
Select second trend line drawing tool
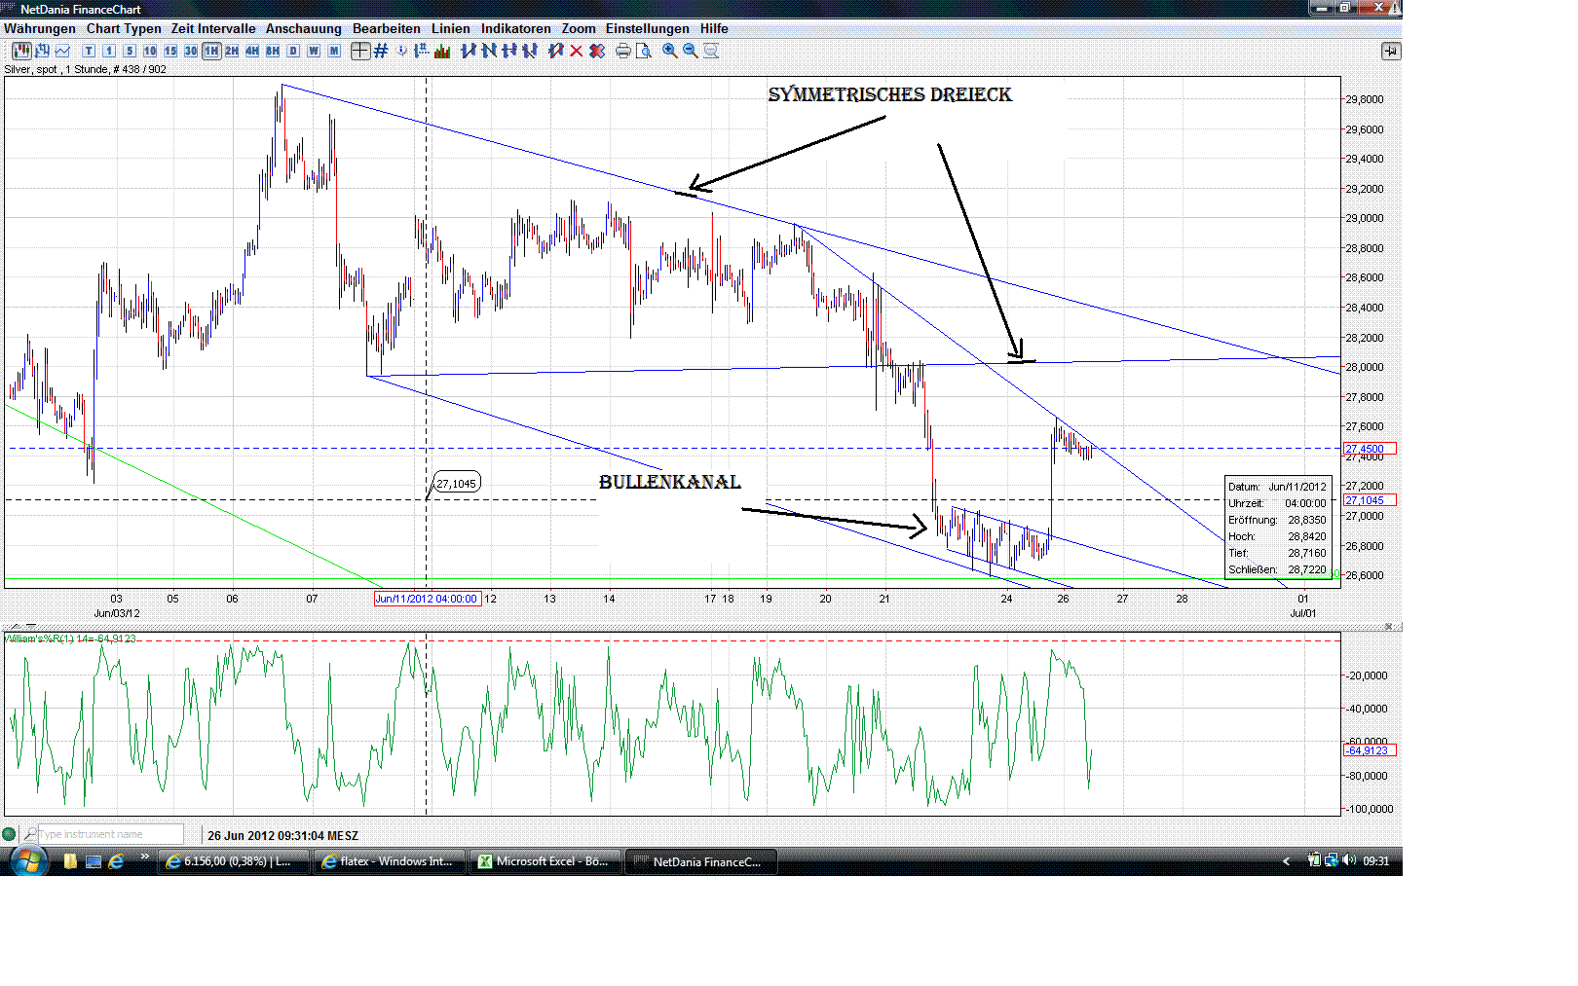[x=489, y=51]
